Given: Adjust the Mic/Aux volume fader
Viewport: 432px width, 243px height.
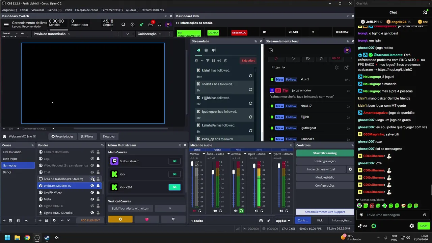Looking at the screenshot, I should (x=192, y=164).
